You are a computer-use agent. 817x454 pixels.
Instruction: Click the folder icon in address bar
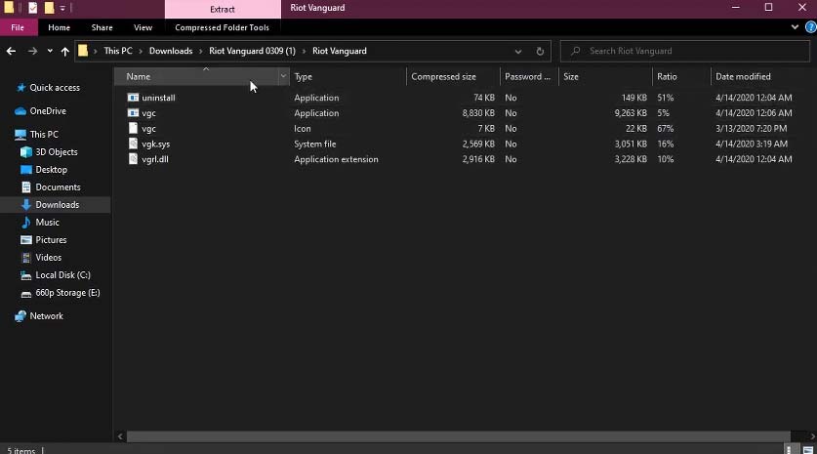point(83,51)
